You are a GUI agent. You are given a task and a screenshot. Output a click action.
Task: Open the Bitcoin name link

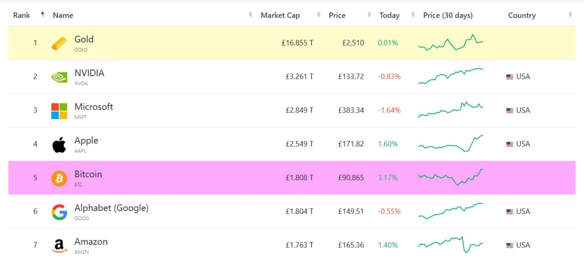(x=88, y=174)
